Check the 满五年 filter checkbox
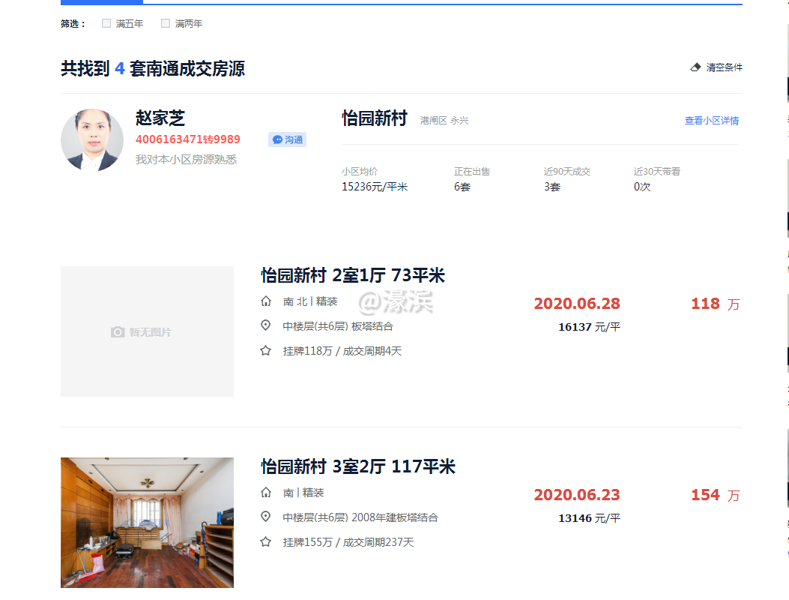The image size is (789, 600). tap(106, 23)
